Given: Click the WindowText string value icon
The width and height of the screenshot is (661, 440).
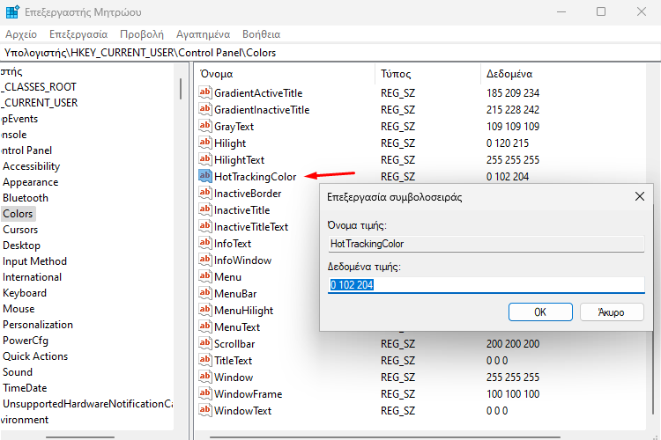Looking at the screenshot, I should click(204, 410).
